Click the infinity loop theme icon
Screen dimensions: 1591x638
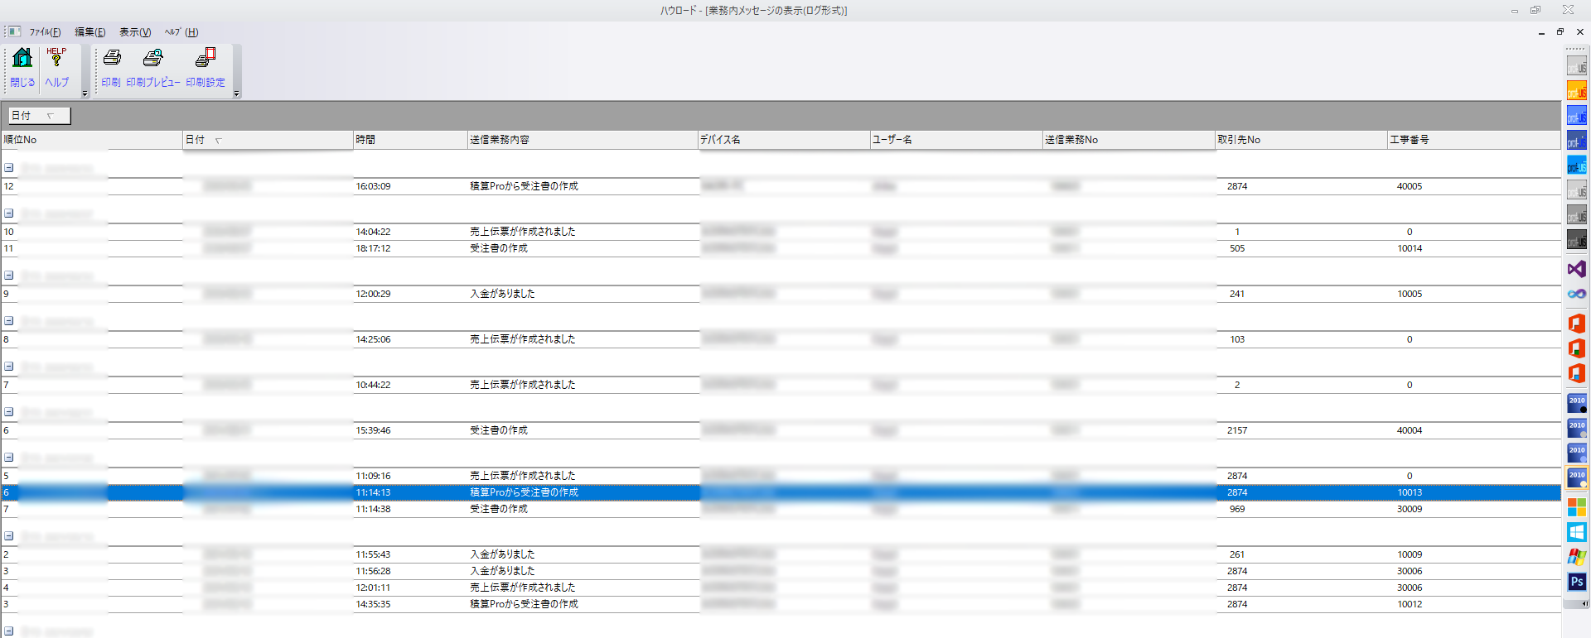1576,294
